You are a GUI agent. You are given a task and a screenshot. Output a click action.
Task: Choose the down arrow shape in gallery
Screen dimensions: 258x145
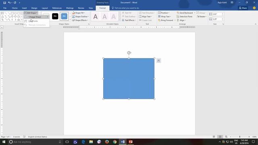15,17
